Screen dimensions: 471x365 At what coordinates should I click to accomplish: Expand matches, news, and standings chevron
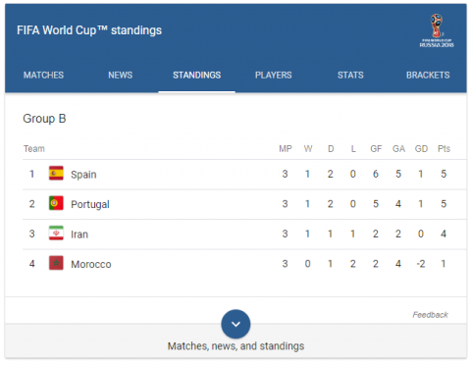pos(235,324)
